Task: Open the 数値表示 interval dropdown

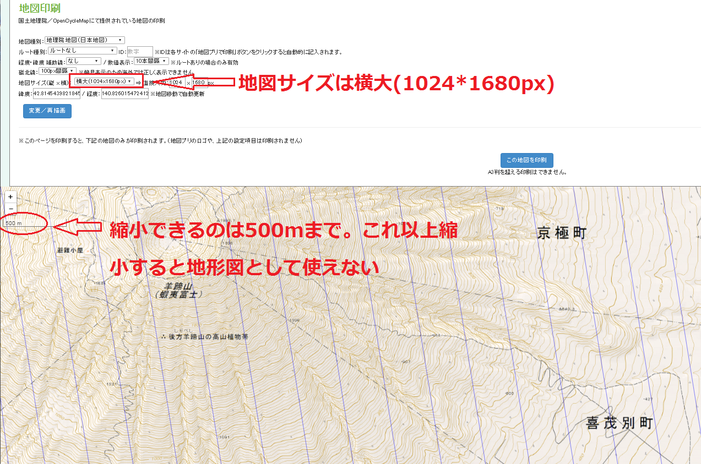Action: (x=151, y=61)
